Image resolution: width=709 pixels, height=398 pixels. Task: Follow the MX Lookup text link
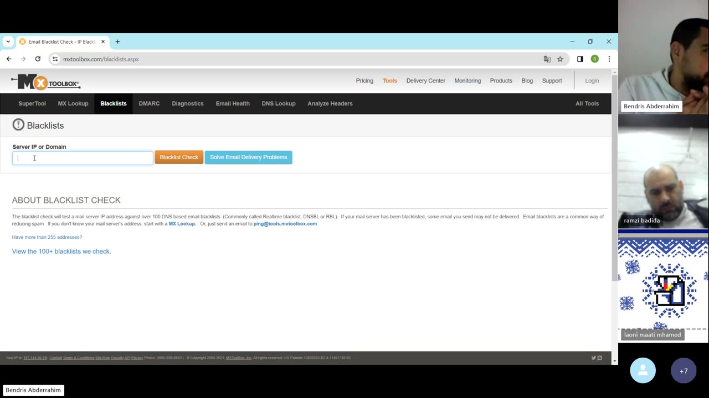click(x=182, y=224)
